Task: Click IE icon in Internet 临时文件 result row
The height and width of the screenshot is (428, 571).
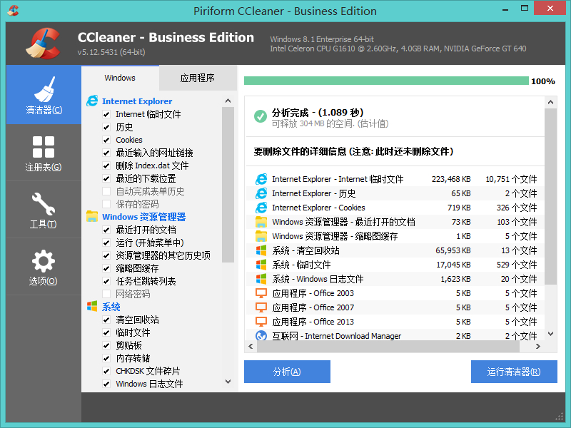Action: point(261,179)
